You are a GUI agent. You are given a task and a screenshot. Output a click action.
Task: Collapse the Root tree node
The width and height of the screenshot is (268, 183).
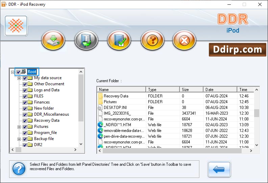[x=13, y=72]
